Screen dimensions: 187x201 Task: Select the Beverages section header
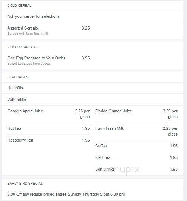(x=18, y=77)
